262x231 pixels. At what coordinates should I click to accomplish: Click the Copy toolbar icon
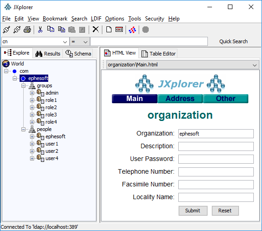click(50, 30)
